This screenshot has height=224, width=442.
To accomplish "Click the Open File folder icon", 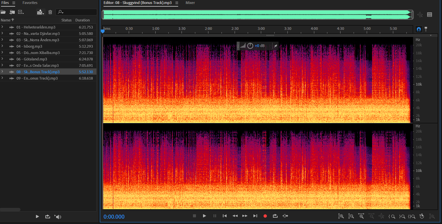I will (x=3, y=12).
